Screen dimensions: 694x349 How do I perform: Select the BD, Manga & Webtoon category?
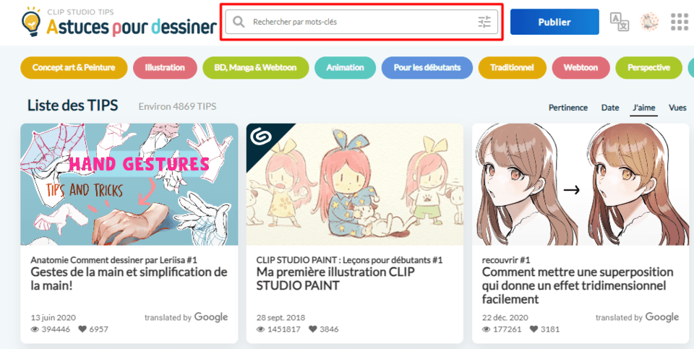coord(255,68)
